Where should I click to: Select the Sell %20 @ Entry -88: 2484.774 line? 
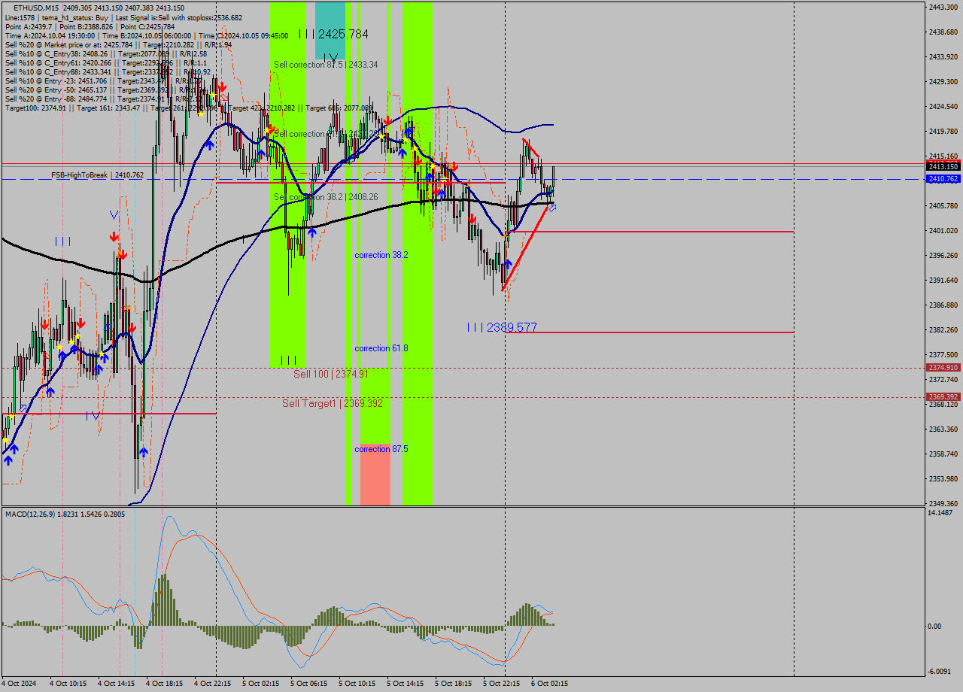(105, 99)
